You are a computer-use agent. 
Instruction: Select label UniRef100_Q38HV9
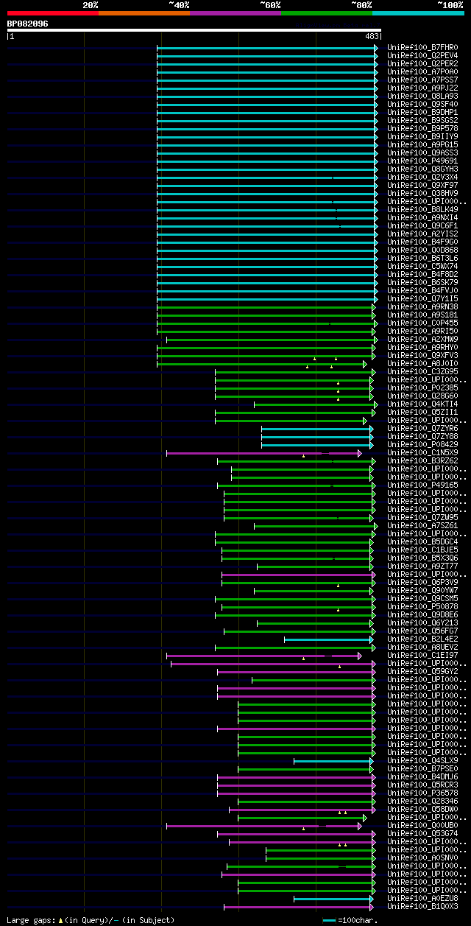422,193
